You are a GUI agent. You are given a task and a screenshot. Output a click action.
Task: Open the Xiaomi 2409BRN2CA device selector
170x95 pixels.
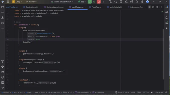(62, 2)
